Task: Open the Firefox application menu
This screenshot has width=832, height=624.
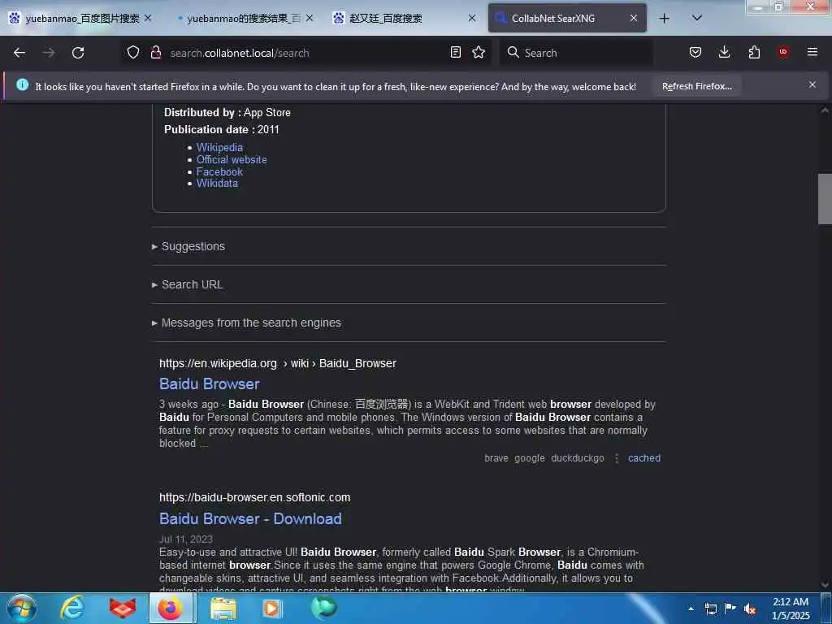Action: (812, 52)
